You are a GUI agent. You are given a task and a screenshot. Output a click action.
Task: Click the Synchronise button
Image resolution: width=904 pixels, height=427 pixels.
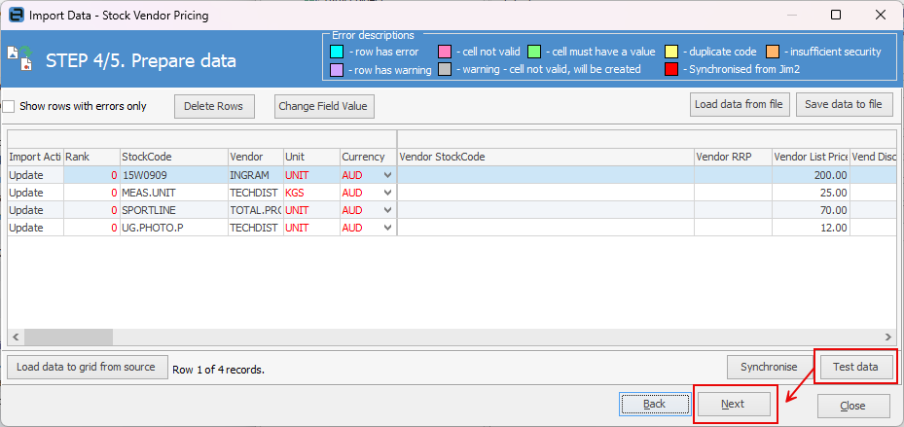769,367
